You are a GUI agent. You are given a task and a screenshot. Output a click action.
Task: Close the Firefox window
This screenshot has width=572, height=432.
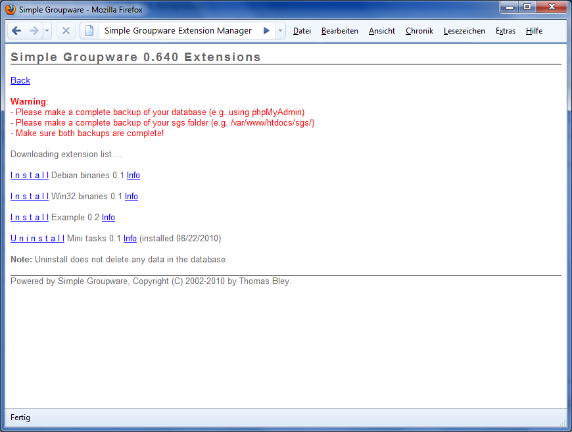552,7
